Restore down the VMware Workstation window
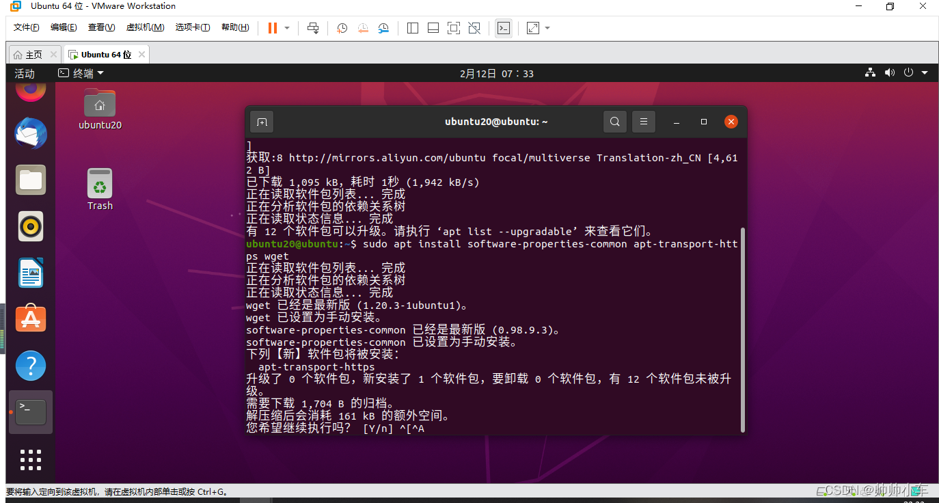The image size is (939, 503). pyautogui.click(x=889, y=7)
